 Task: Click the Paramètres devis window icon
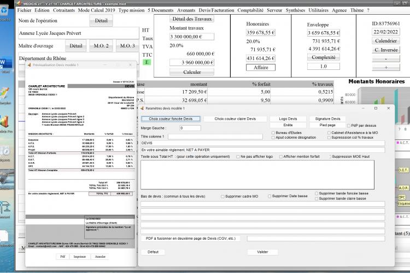[x=142, y=108]
